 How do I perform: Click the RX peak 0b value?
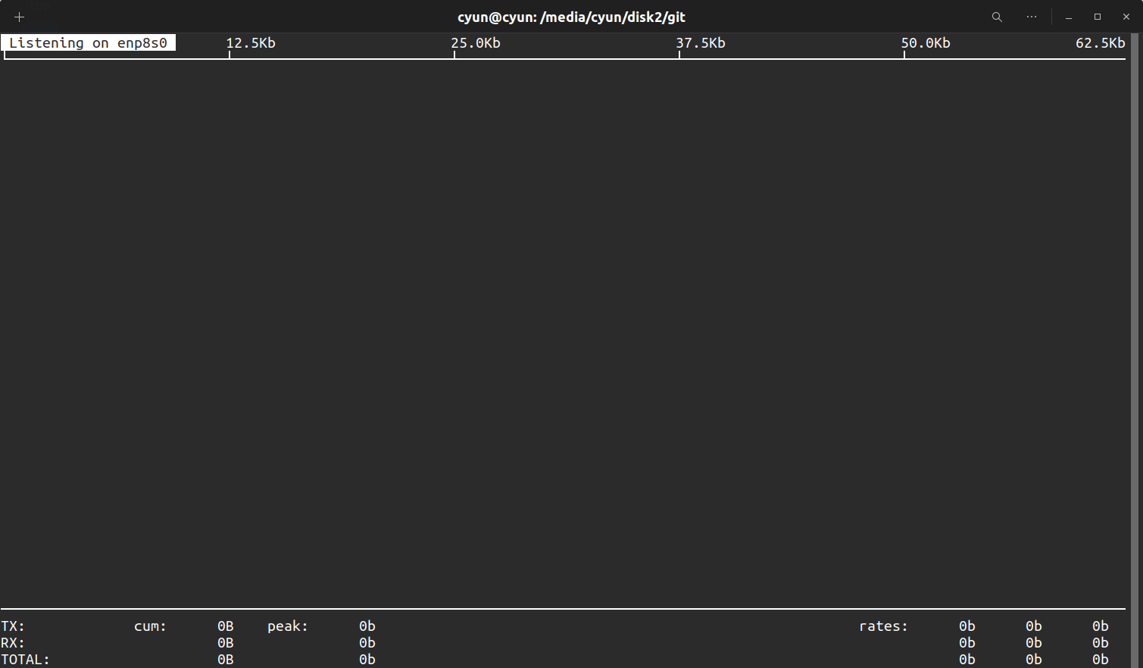367,643
